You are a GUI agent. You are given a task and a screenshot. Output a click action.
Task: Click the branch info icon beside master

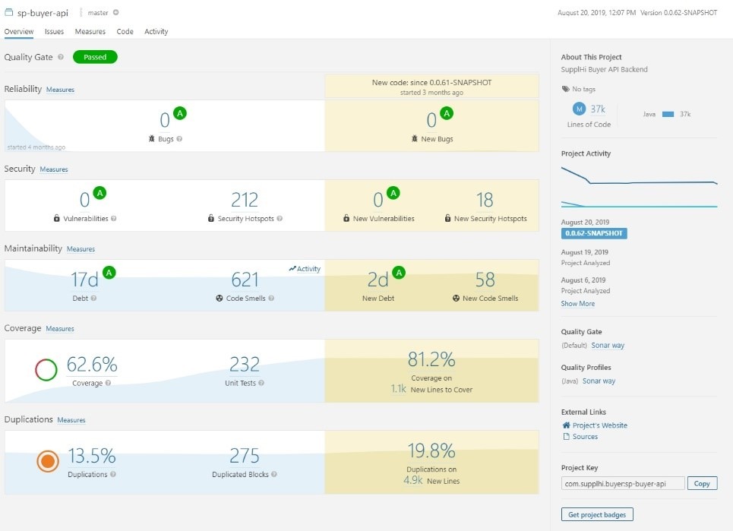click(x=116, y=13)
